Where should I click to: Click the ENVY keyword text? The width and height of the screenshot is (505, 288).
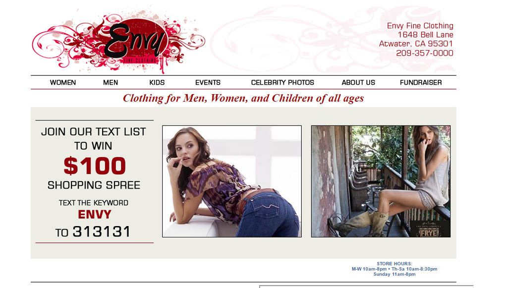click(94, 215)
